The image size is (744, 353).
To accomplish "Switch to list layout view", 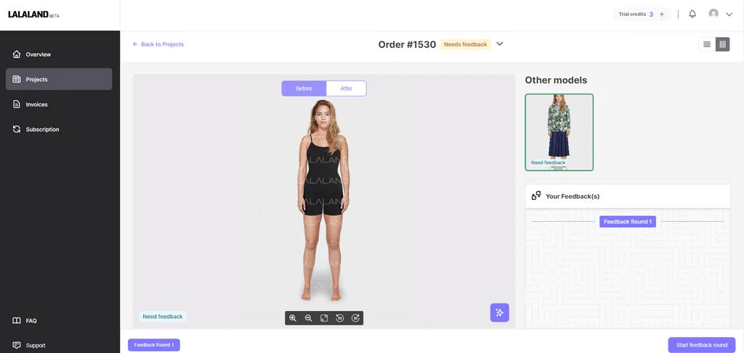I will coord(707,44).
